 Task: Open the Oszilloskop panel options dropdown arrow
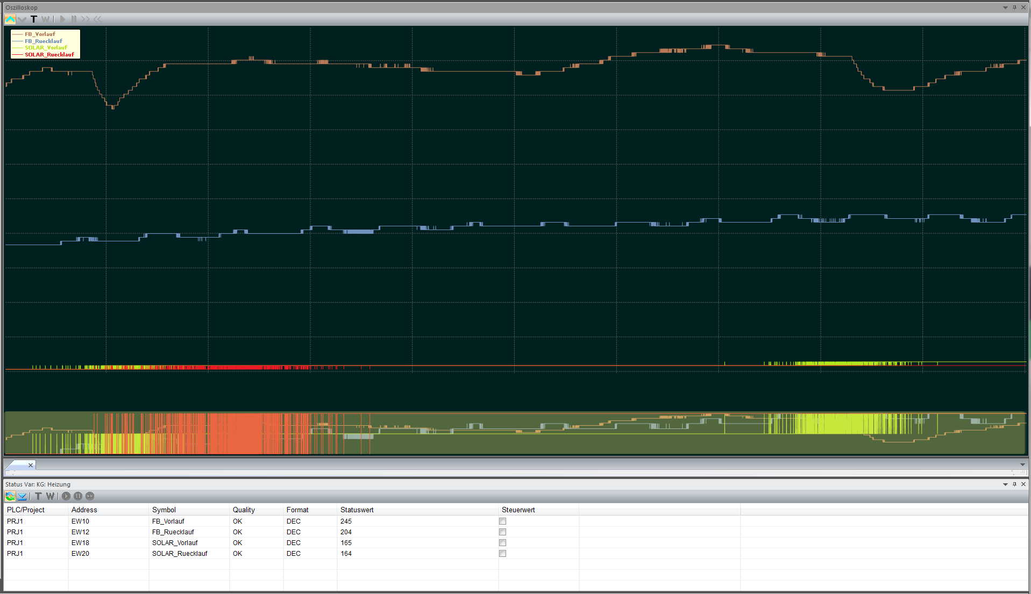pyautogui.click(x=1005, y=8)
